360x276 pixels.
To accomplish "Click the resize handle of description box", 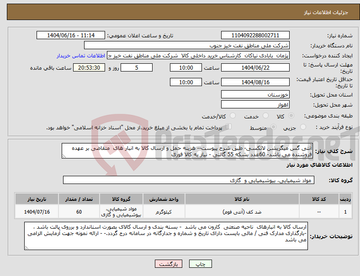I will 64,156.
